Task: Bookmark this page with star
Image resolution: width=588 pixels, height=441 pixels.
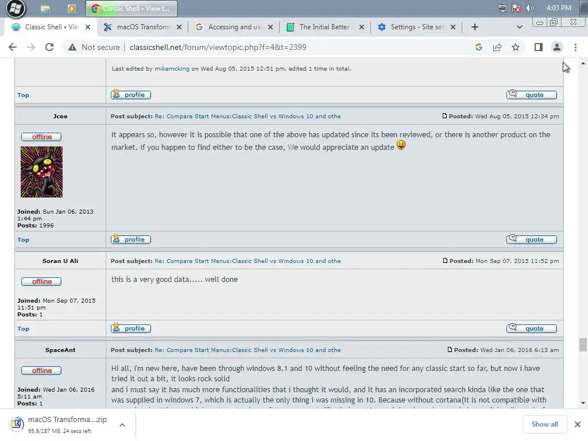Action: coord(516,47)
